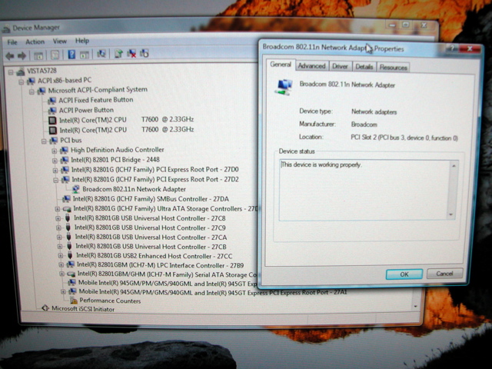The height and width of the screenshot is (369, 492).
Task: Click the drive icon for Ultra ATA Storage Controllers
Action: 67,209
